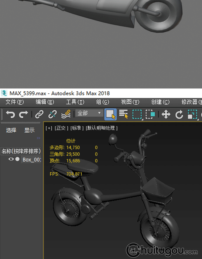Toggle the freeze dot beside Box_001
The width and height of the screenshot is (202, 259).
[18, 159]
